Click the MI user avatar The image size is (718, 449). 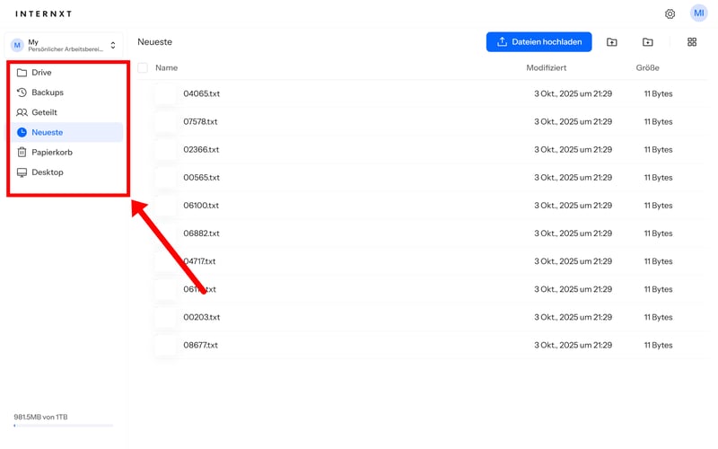pos(698,13)
